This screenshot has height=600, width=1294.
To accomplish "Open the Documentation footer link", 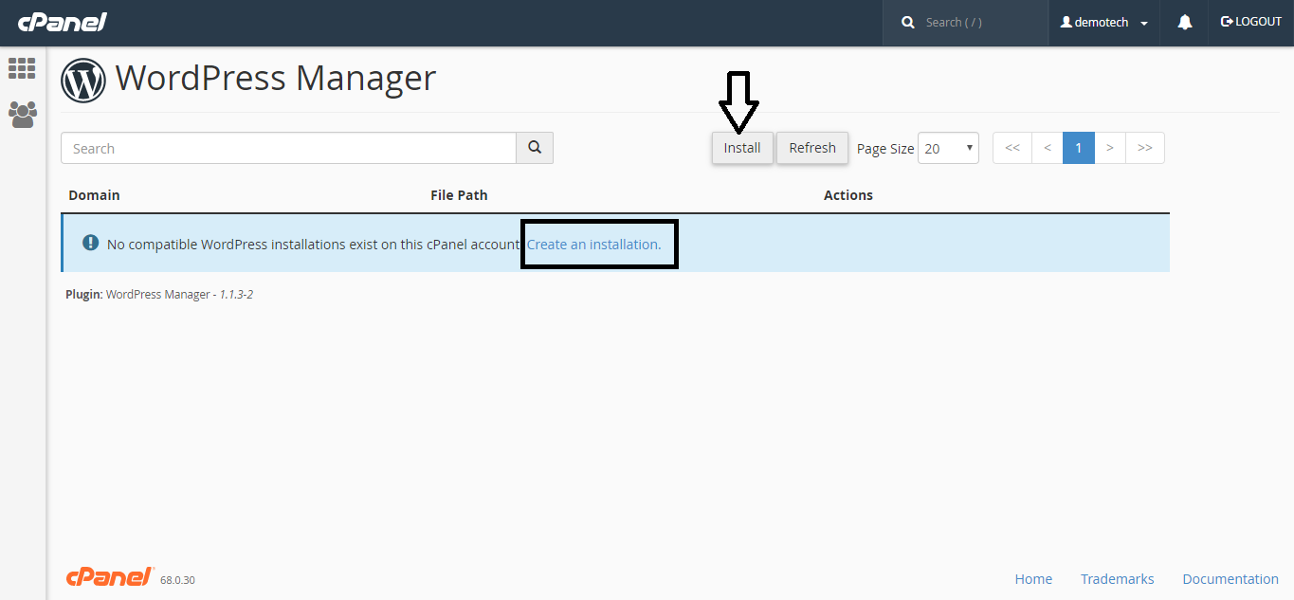I will tap(1230, 579).
